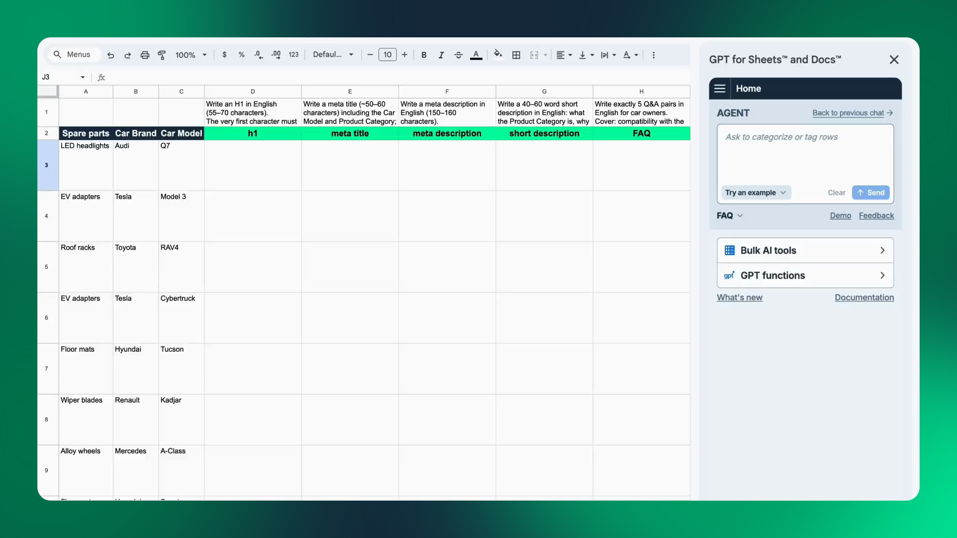Toggle italic text formatting
This screenshot has width=957, height=538.
(x=441, y=55)
